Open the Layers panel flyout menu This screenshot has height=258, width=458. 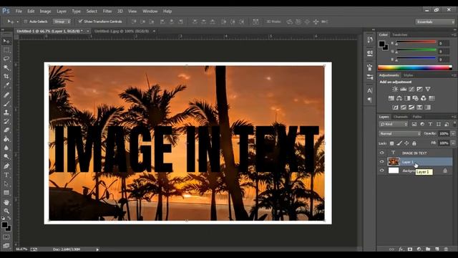(454, 117)
